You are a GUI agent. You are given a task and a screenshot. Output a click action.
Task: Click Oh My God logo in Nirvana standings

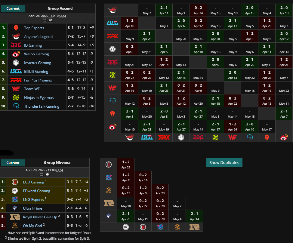[15, 226]
